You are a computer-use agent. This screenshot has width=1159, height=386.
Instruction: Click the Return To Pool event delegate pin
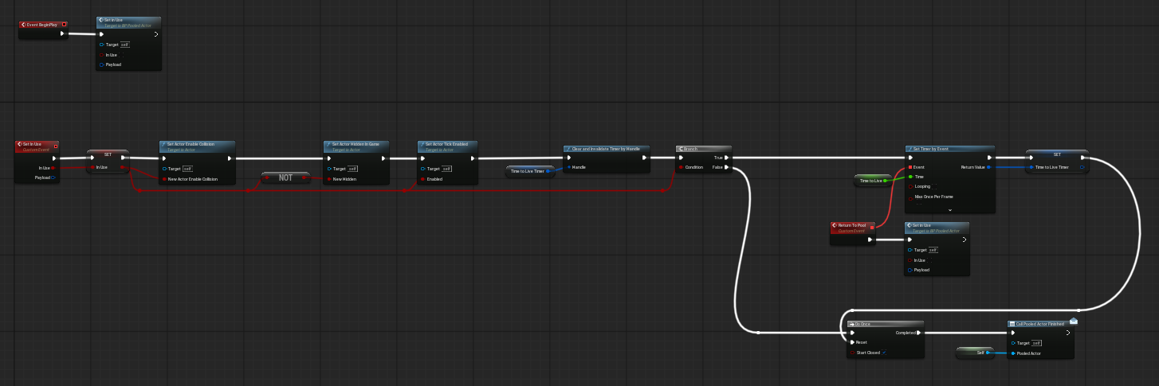pos(870,227)
